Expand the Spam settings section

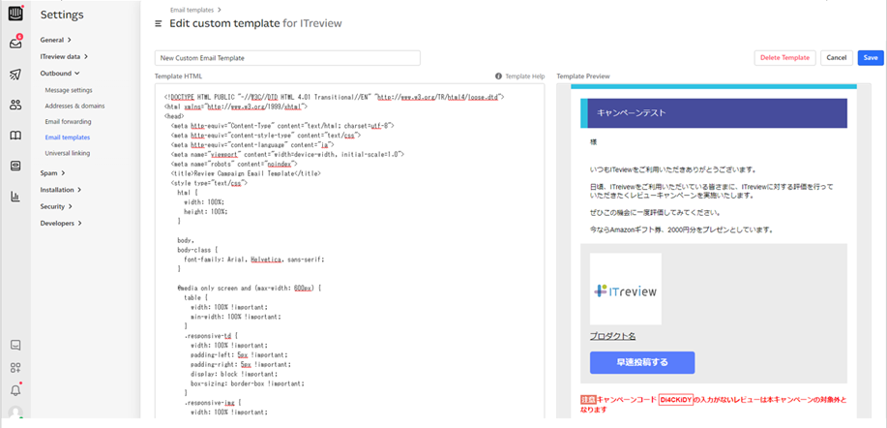coord(51,172)
